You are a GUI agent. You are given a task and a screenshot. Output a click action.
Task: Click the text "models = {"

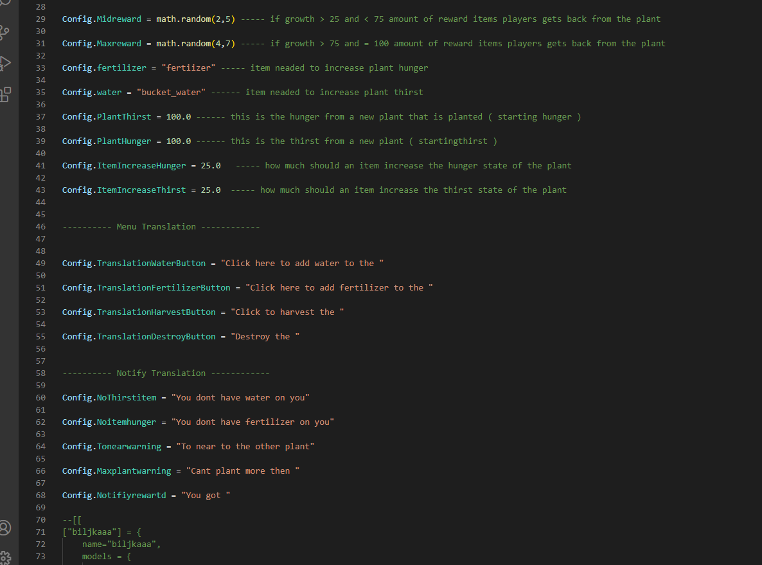coord(107,556)
